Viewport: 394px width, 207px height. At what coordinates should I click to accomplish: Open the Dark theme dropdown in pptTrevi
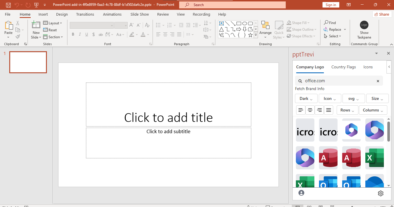pos(306,98)
